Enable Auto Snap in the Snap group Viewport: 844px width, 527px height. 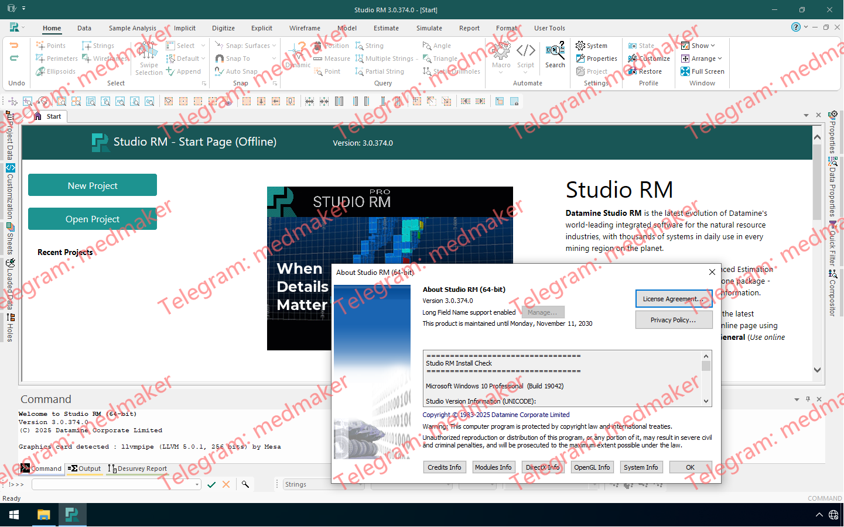237,71
